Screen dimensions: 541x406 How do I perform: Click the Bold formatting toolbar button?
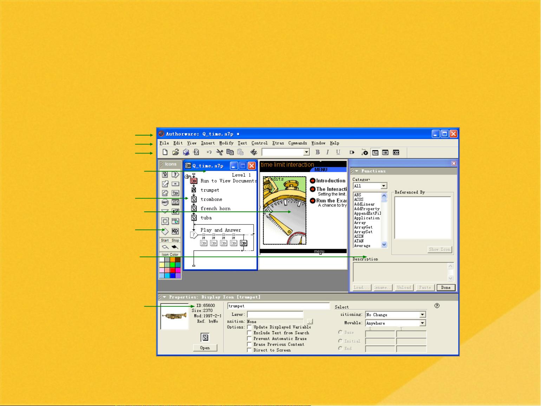pos(318,152)
